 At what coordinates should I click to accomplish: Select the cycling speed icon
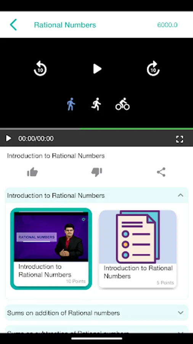(122, 104)
